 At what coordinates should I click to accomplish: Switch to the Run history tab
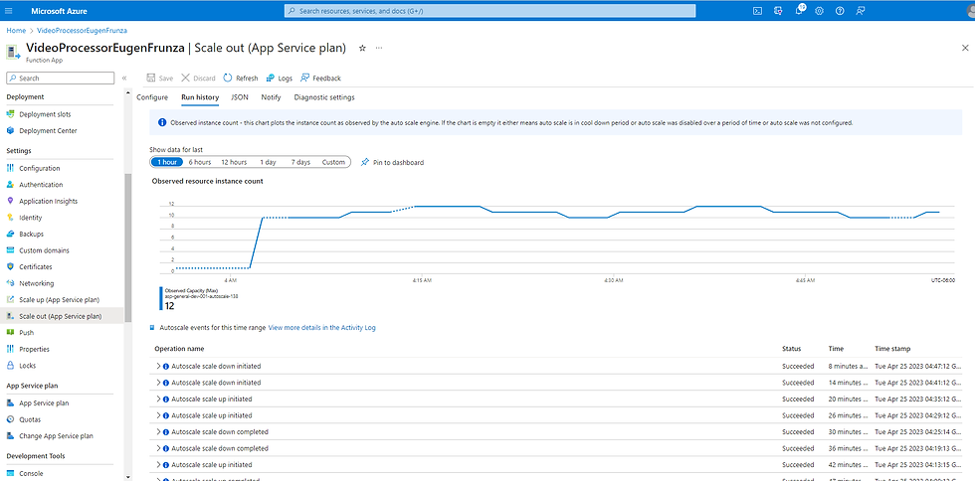200,97
